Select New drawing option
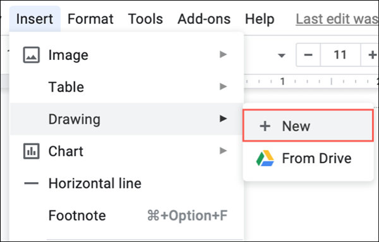379x242 pixels. pyautogui.click(x=308, y=125)
